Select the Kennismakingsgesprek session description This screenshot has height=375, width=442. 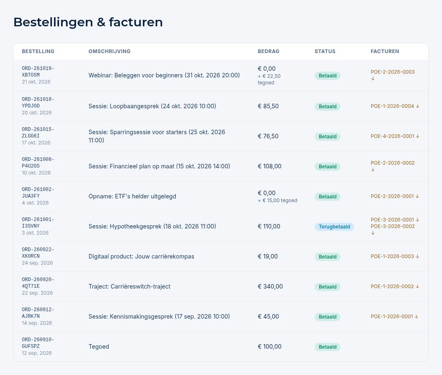click(x=159, y=317)
